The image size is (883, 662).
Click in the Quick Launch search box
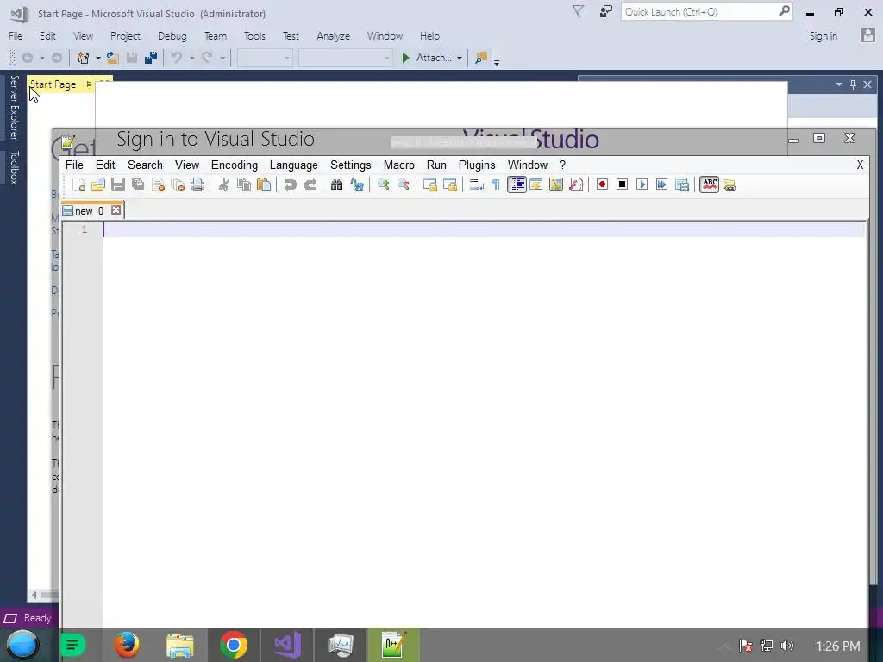coord(707,11)
